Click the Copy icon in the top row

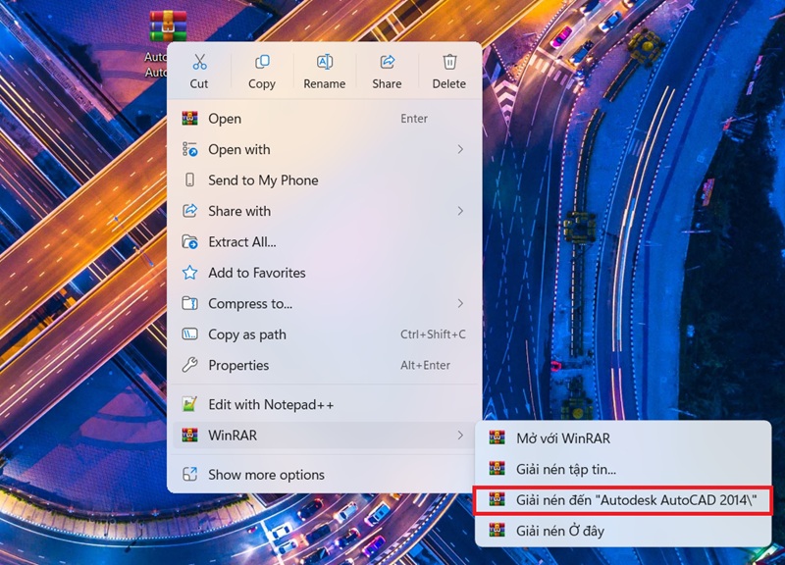point(261,61)
